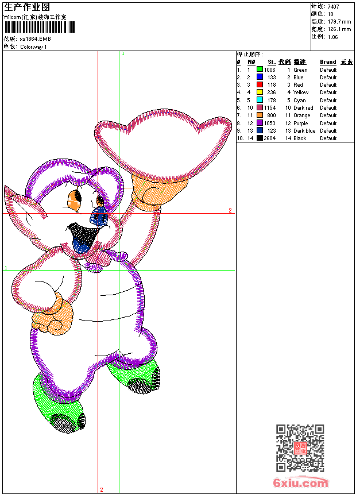The height and width of the screenshot is (494, 356).
Task: Select 'Default' brand in the Orange row
Action: [x=328, y=115]
